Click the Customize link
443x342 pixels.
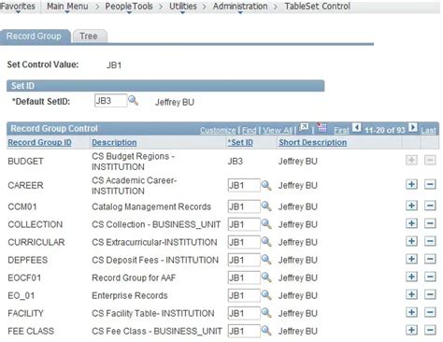point(218,130)
